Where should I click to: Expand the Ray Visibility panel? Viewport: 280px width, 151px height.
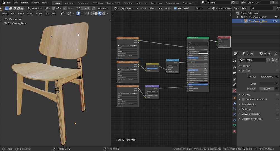tap(249, 104)
